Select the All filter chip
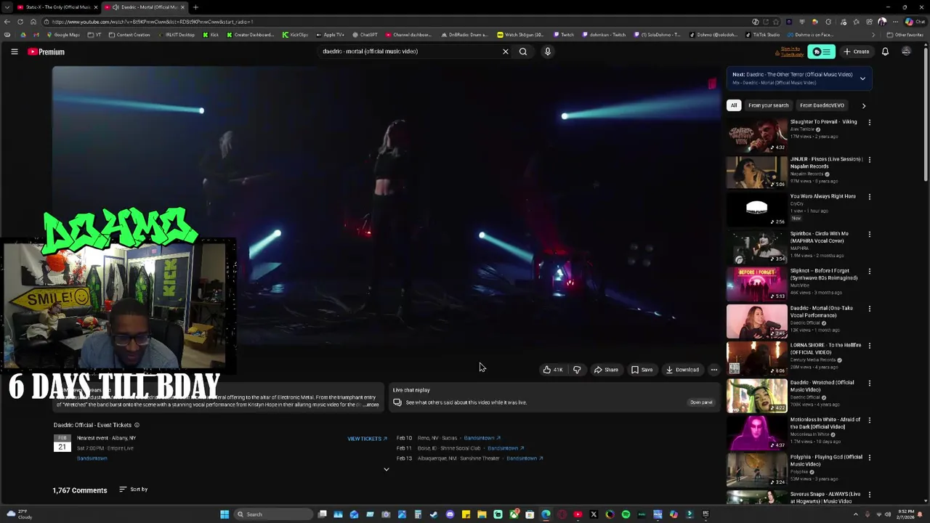Image resolution: width=930 pixels, height=523 pixels. (734, 105)
